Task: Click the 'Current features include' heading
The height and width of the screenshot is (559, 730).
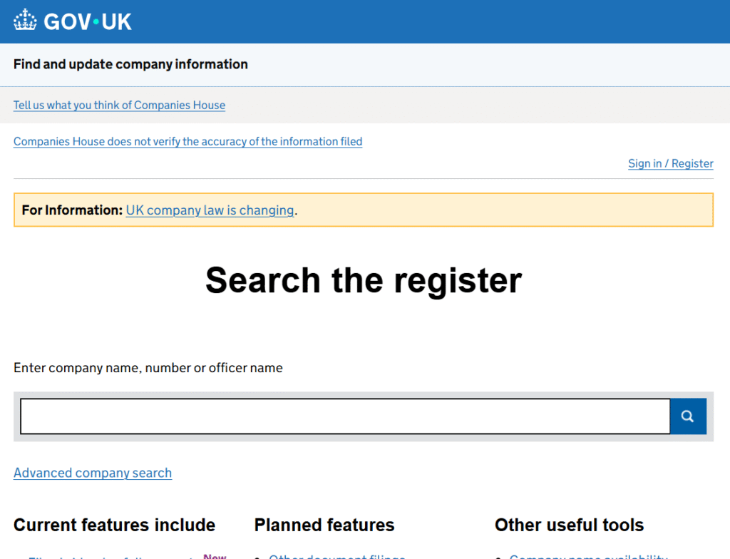Action: pos(114,525)
